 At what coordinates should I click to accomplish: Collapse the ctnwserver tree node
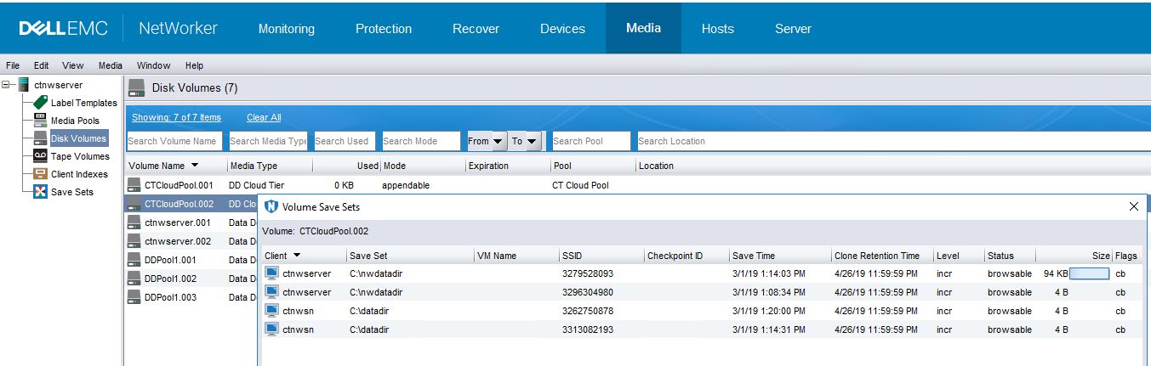coord(7,85)
